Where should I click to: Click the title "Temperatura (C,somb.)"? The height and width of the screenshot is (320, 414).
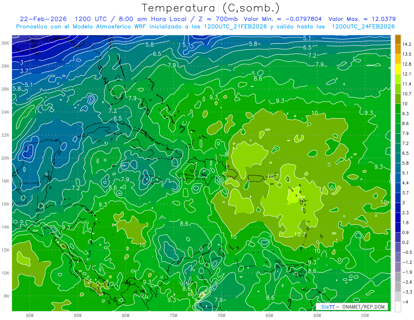click(x=210, y=8)
